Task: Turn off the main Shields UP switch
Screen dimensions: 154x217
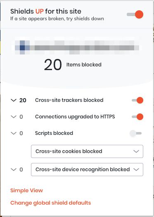Action: pyautogui.click(x=135, y=14)
